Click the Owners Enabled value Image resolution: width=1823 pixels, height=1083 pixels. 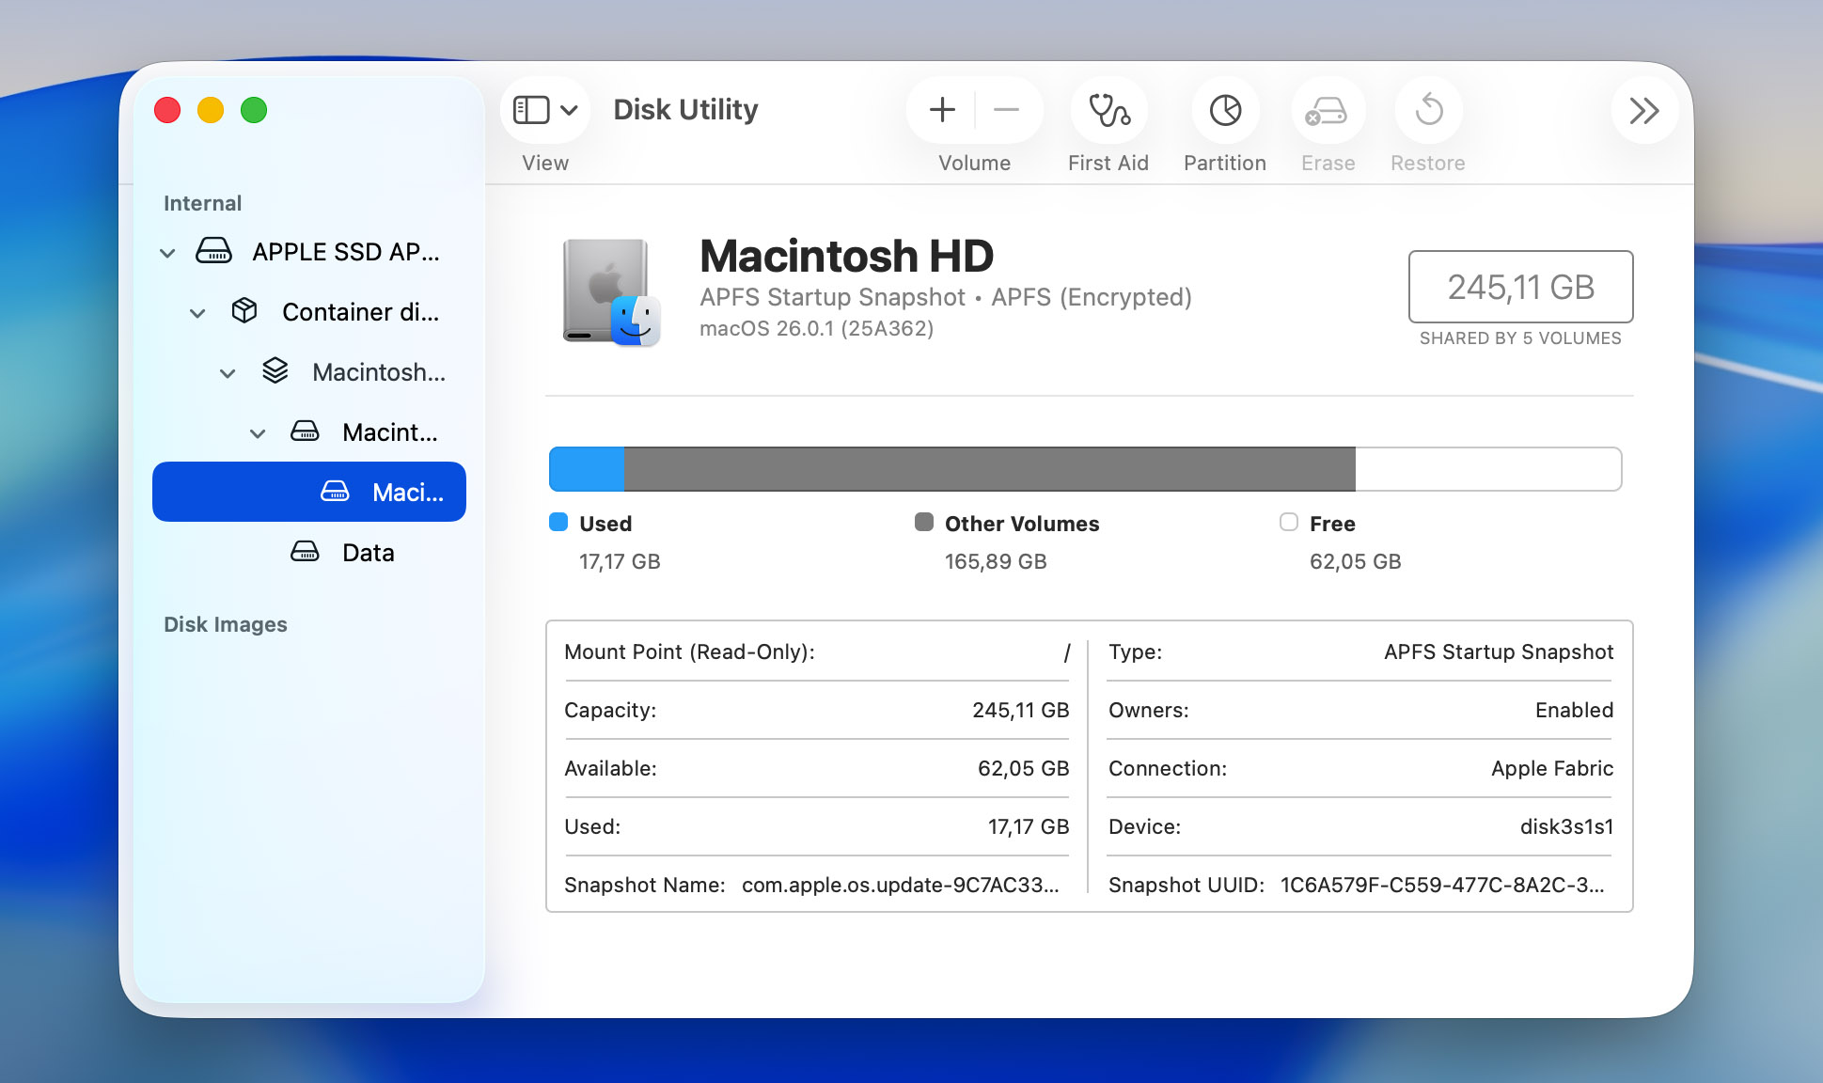coord(1574,710)
